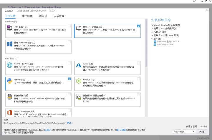This screenshot has height=140, width=212.
Task: Switch to the 工作负载 tab
Action: [10, 16]
